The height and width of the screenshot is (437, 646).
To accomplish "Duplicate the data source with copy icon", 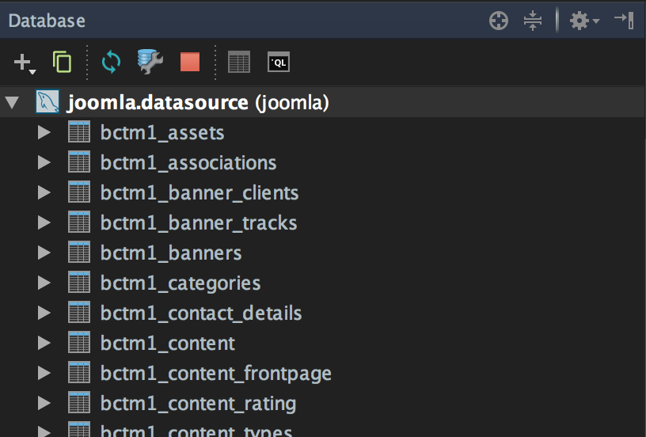I will (63, 63).
